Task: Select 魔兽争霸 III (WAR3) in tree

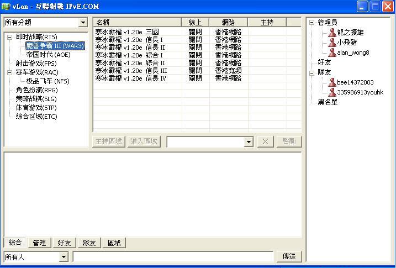Action: point(55,46)
